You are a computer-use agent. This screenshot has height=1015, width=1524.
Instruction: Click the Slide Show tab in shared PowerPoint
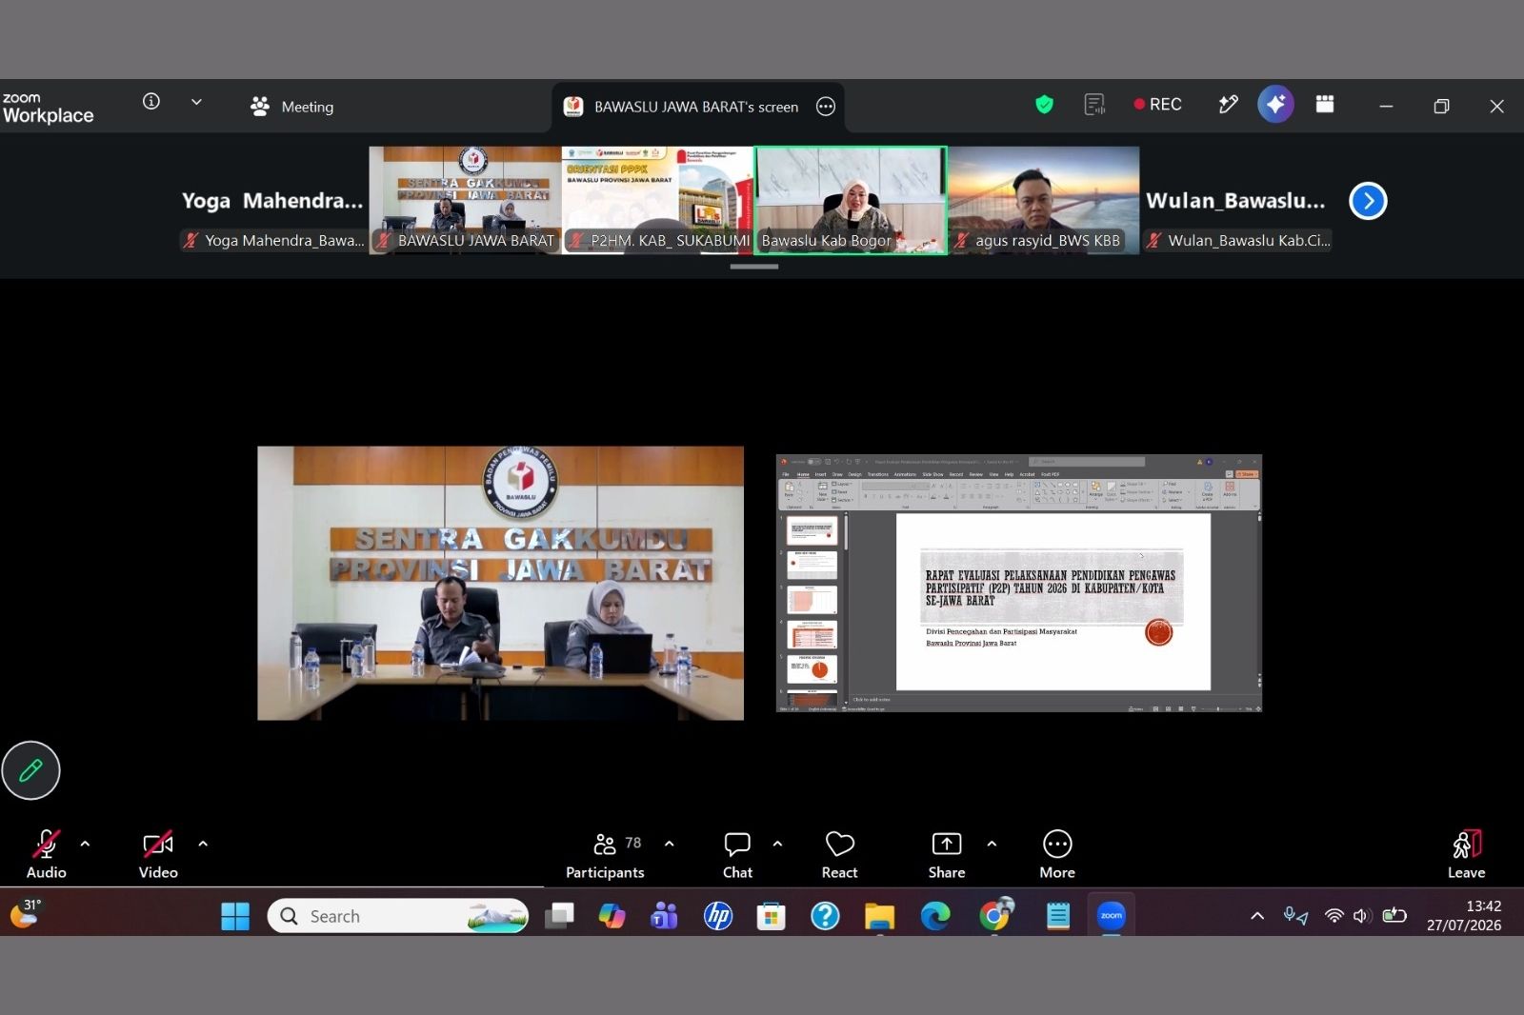(x=932, y=474)
